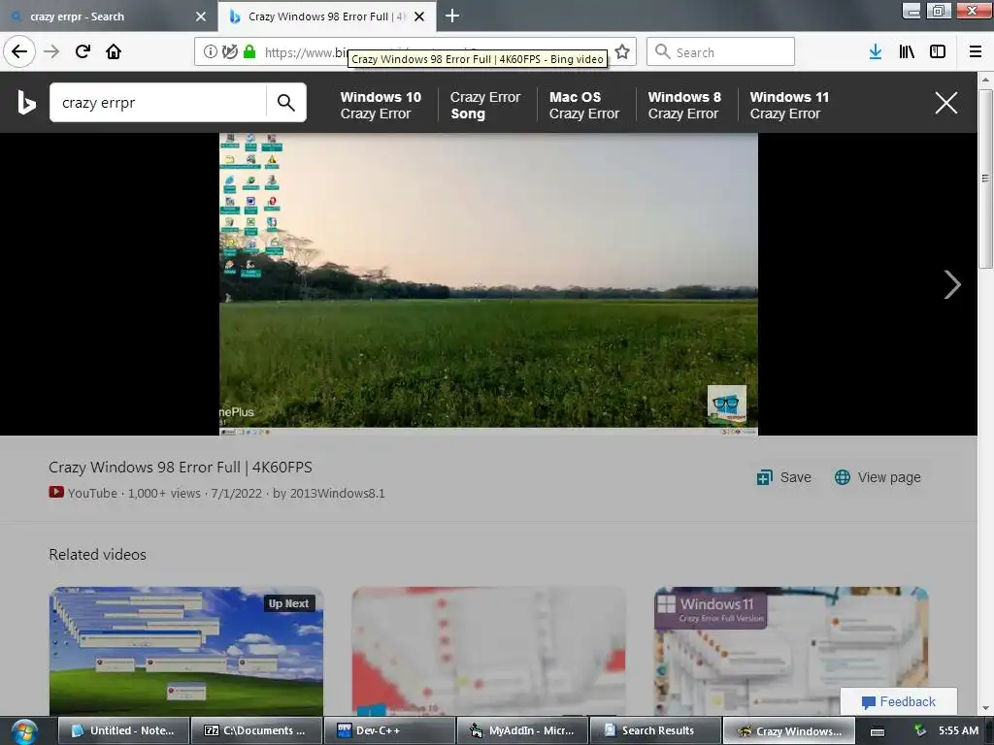Toggle the browser sidebar view
The height and width of the screenshot is (745, 994).
pos(938,52)
